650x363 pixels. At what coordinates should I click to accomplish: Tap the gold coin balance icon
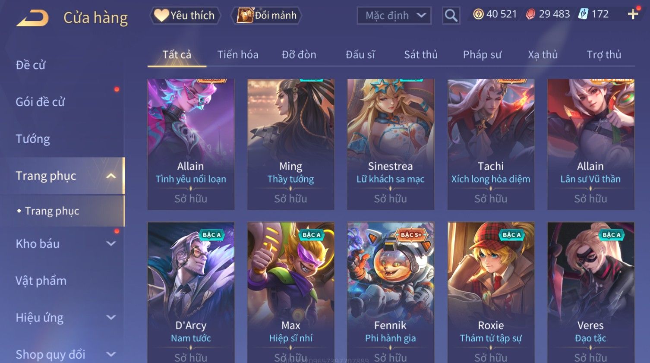[478, 14]
